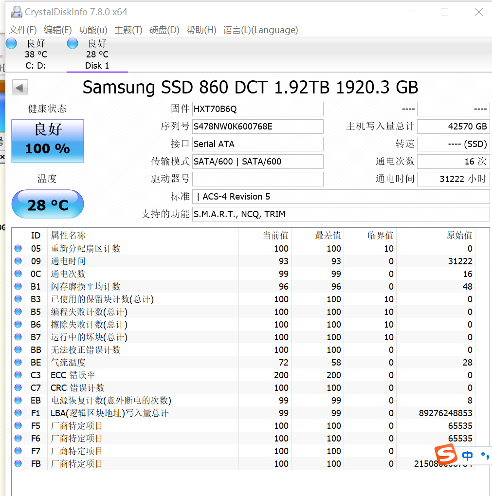
Task: Click the firmware field HXT70B6Q
Action: 258,109
